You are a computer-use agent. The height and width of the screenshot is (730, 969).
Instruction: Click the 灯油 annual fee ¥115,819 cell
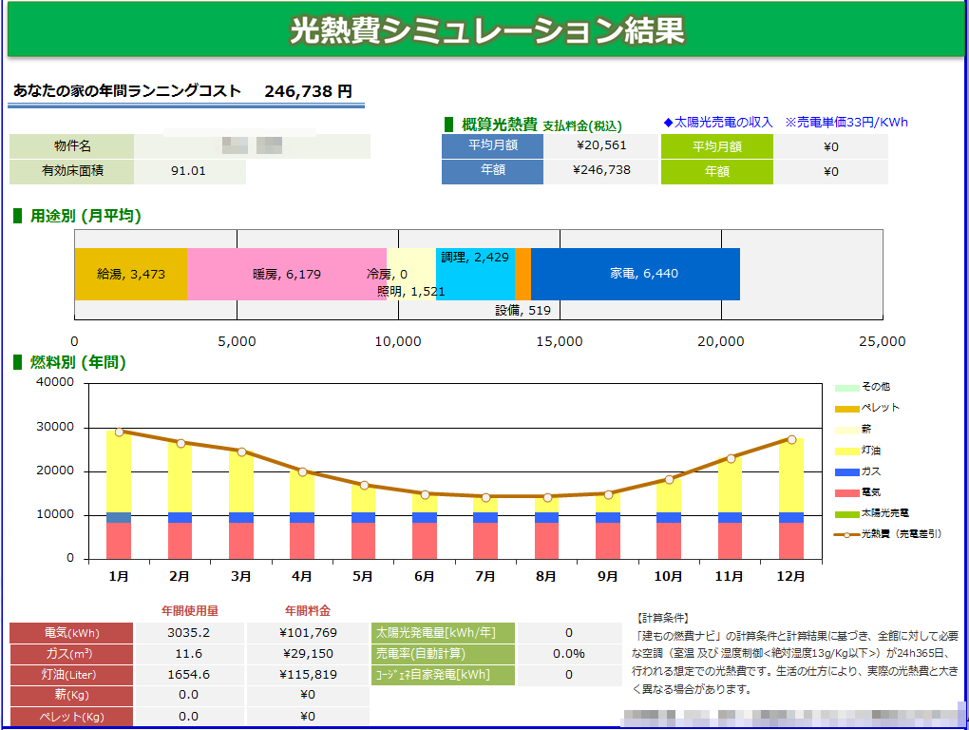(307, 675)
